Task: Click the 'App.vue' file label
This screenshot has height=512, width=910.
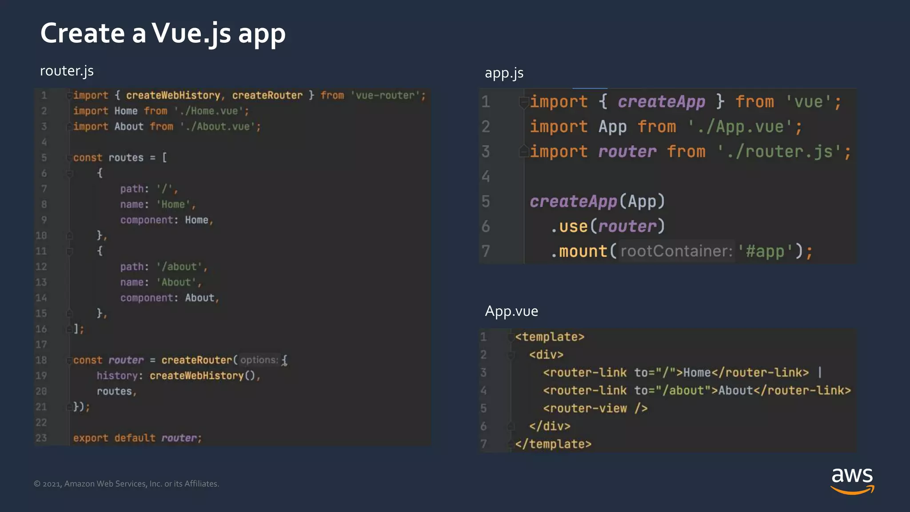Action: tap(511, 311)
